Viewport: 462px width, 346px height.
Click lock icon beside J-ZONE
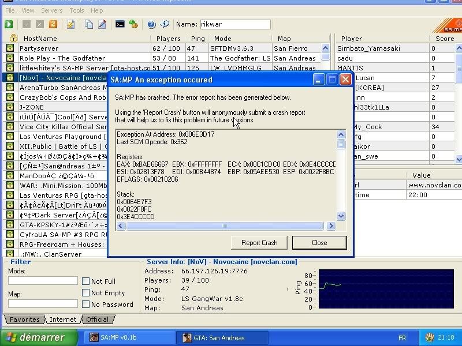pyautogui.click(x=10, y=107)
